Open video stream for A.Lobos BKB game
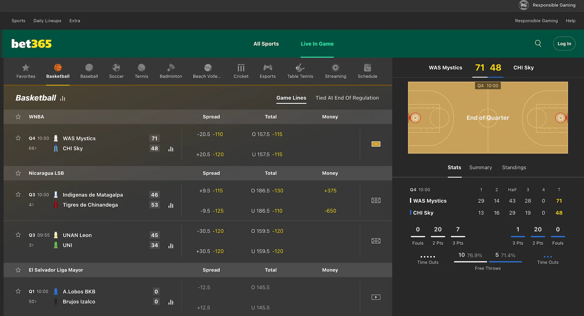Image resolution: width=584 pixels, height=316 pixels. (376, 297)
